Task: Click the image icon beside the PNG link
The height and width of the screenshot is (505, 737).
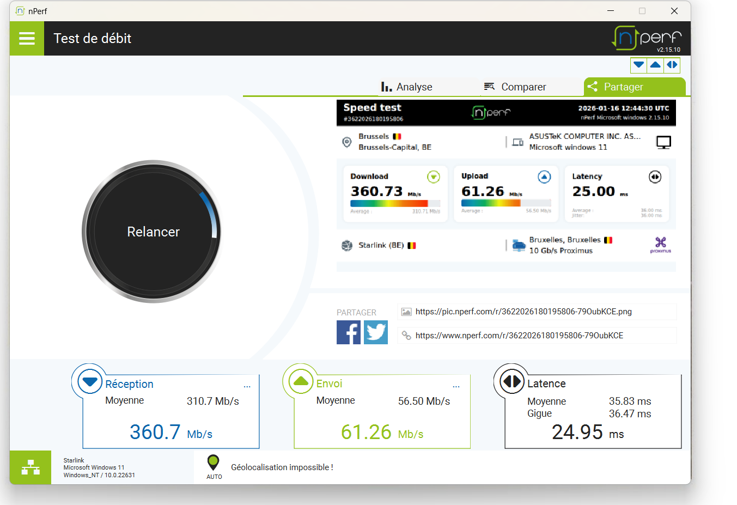Action: coord(406,312)
